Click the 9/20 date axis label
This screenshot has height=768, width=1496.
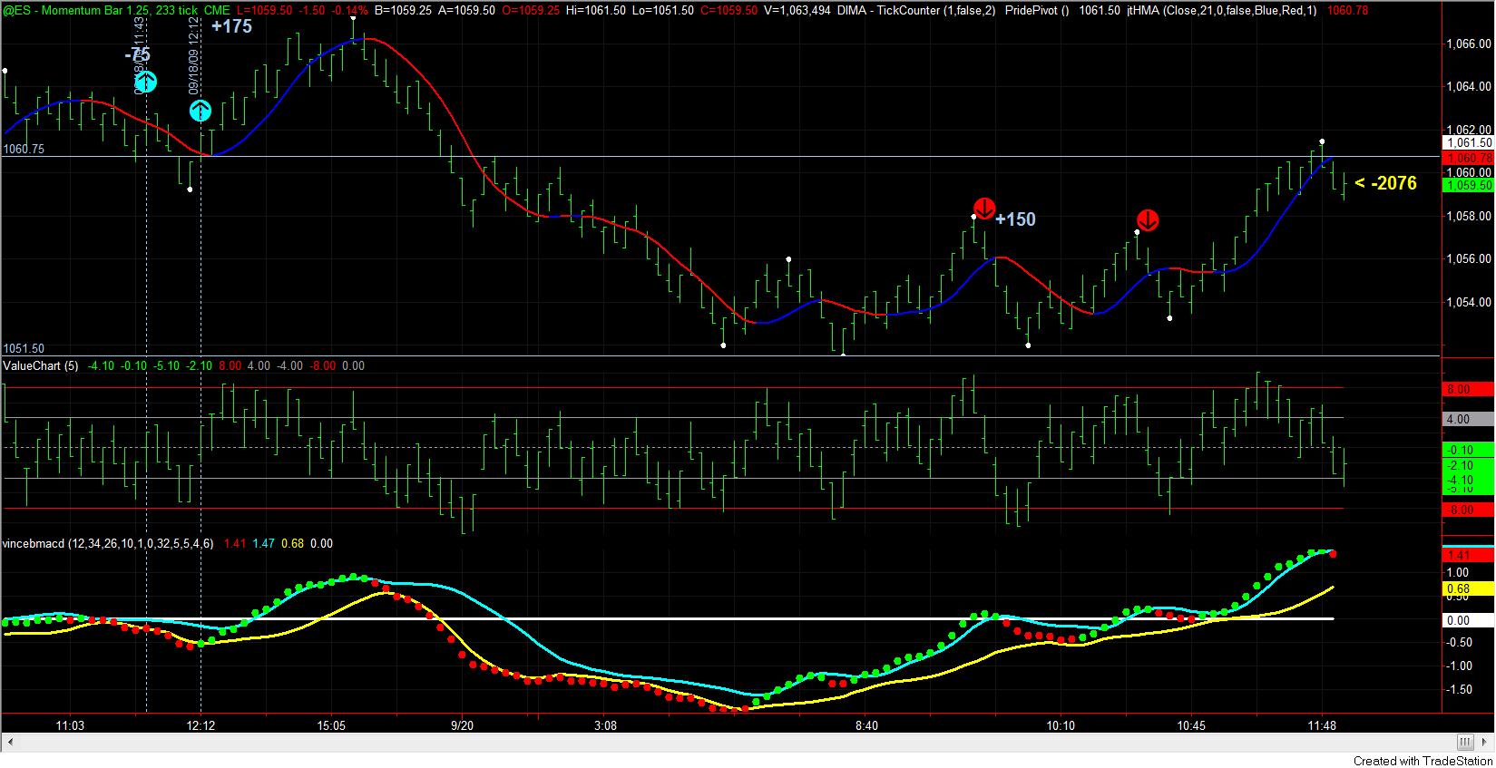(463, 725)
